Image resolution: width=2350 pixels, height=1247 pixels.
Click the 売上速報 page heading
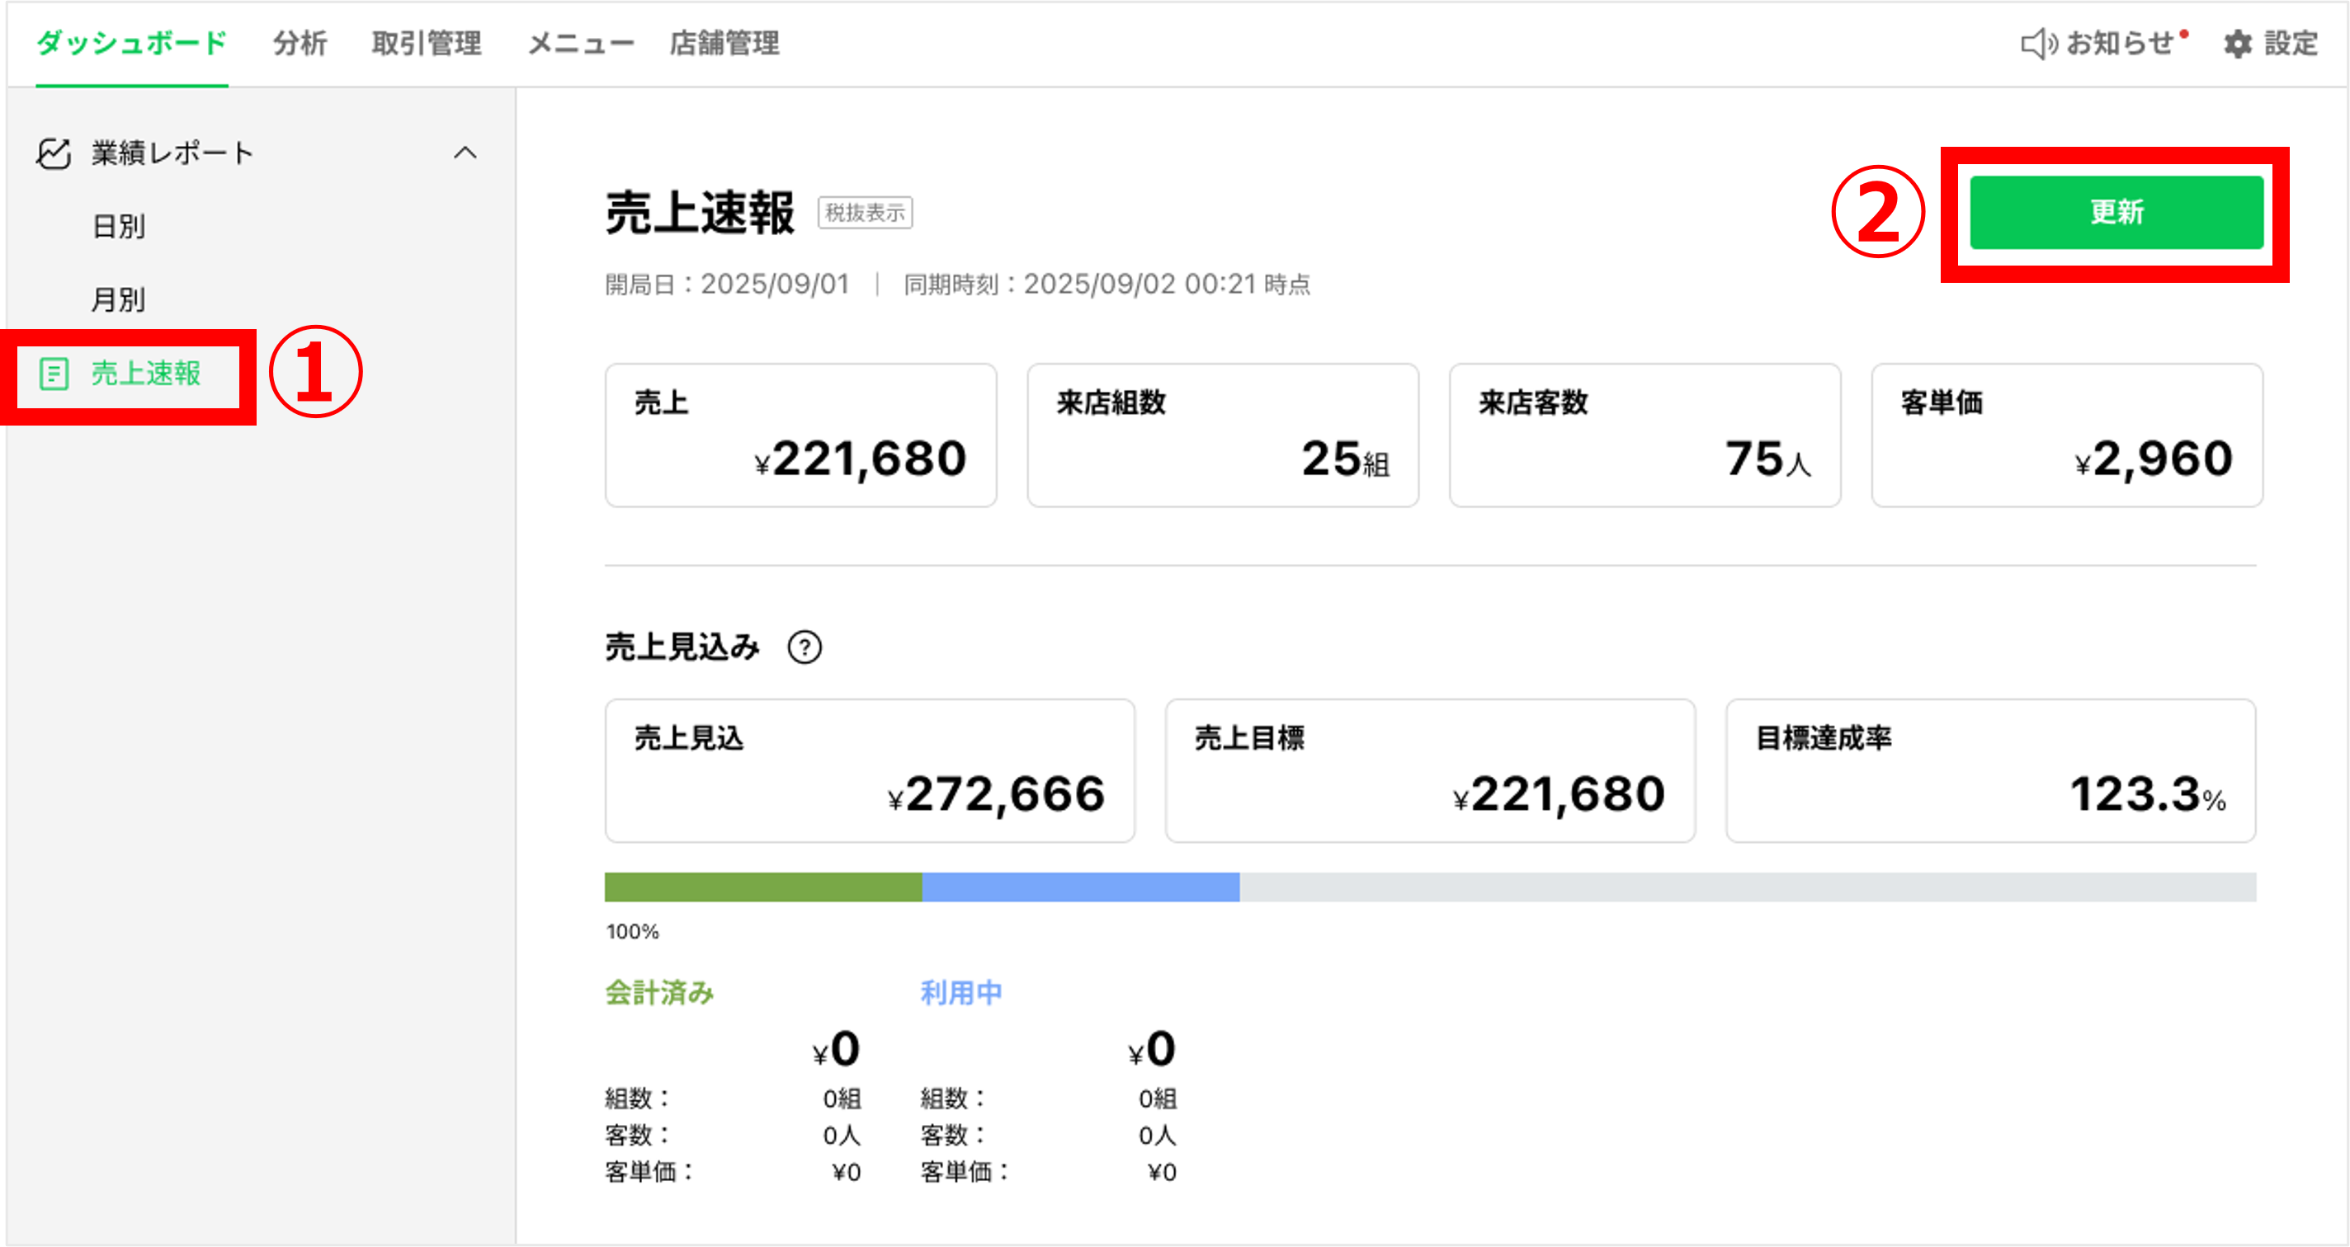(x=700, y=213)
